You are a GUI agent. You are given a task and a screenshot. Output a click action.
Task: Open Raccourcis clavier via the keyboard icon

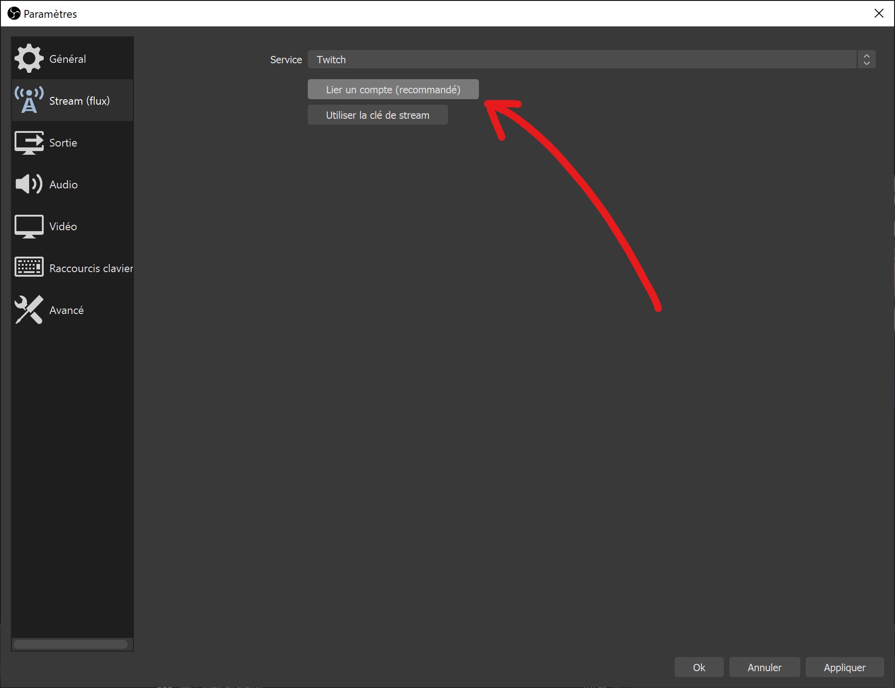(28, 268)
